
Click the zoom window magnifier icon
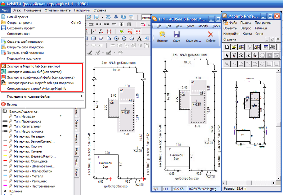pos(97,17)
